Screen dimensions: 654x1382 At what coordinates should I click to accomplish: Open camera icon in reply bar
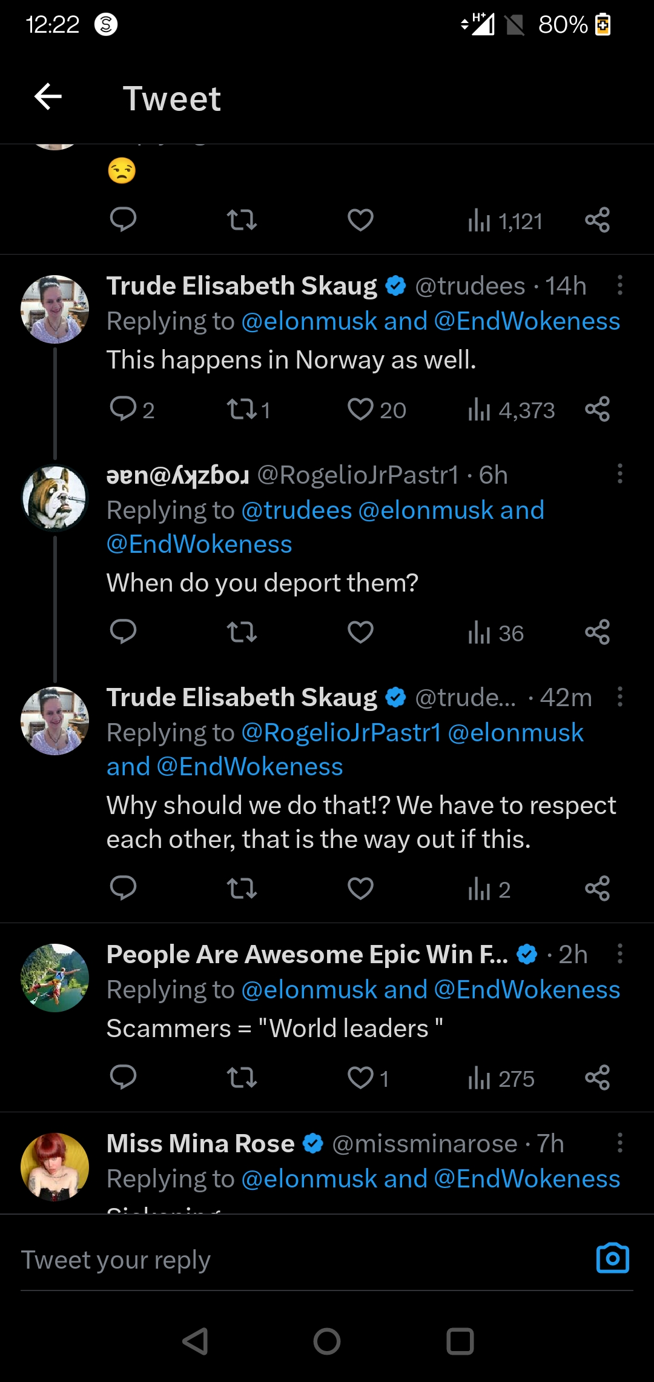[x=613, y=1258]
